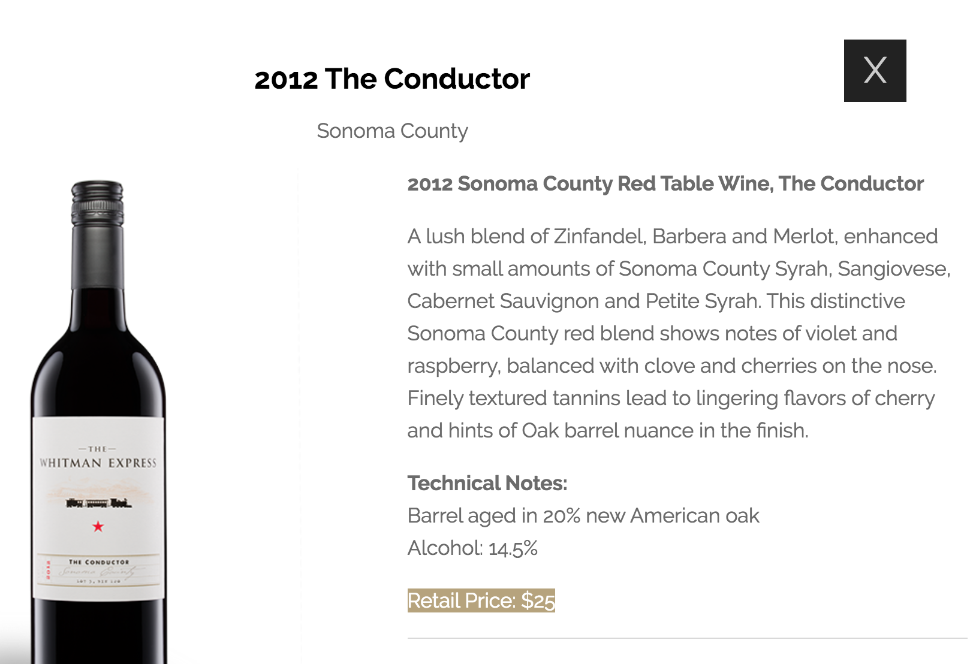Click the word Sangiovese in the description
970x664 pixels.
coord(893,268)
